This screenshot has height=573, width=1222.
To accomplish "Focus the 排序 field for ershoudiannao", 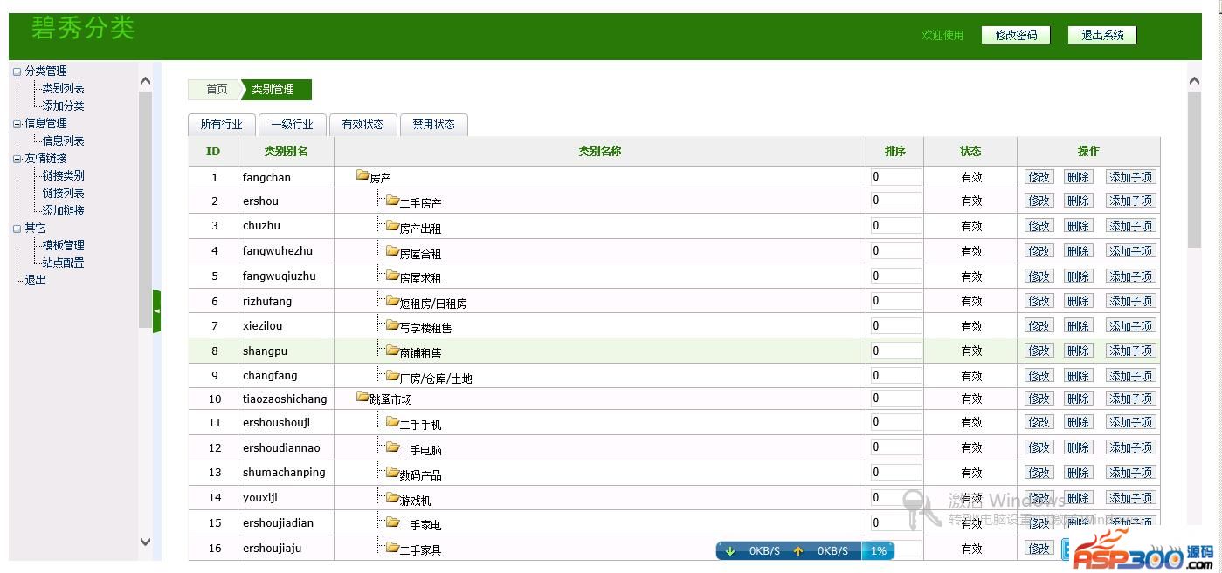I will 896,447.
